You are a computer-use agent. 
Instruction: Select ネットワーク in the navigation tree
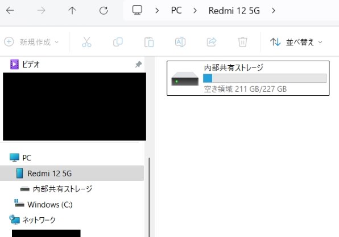click(39, 220)
